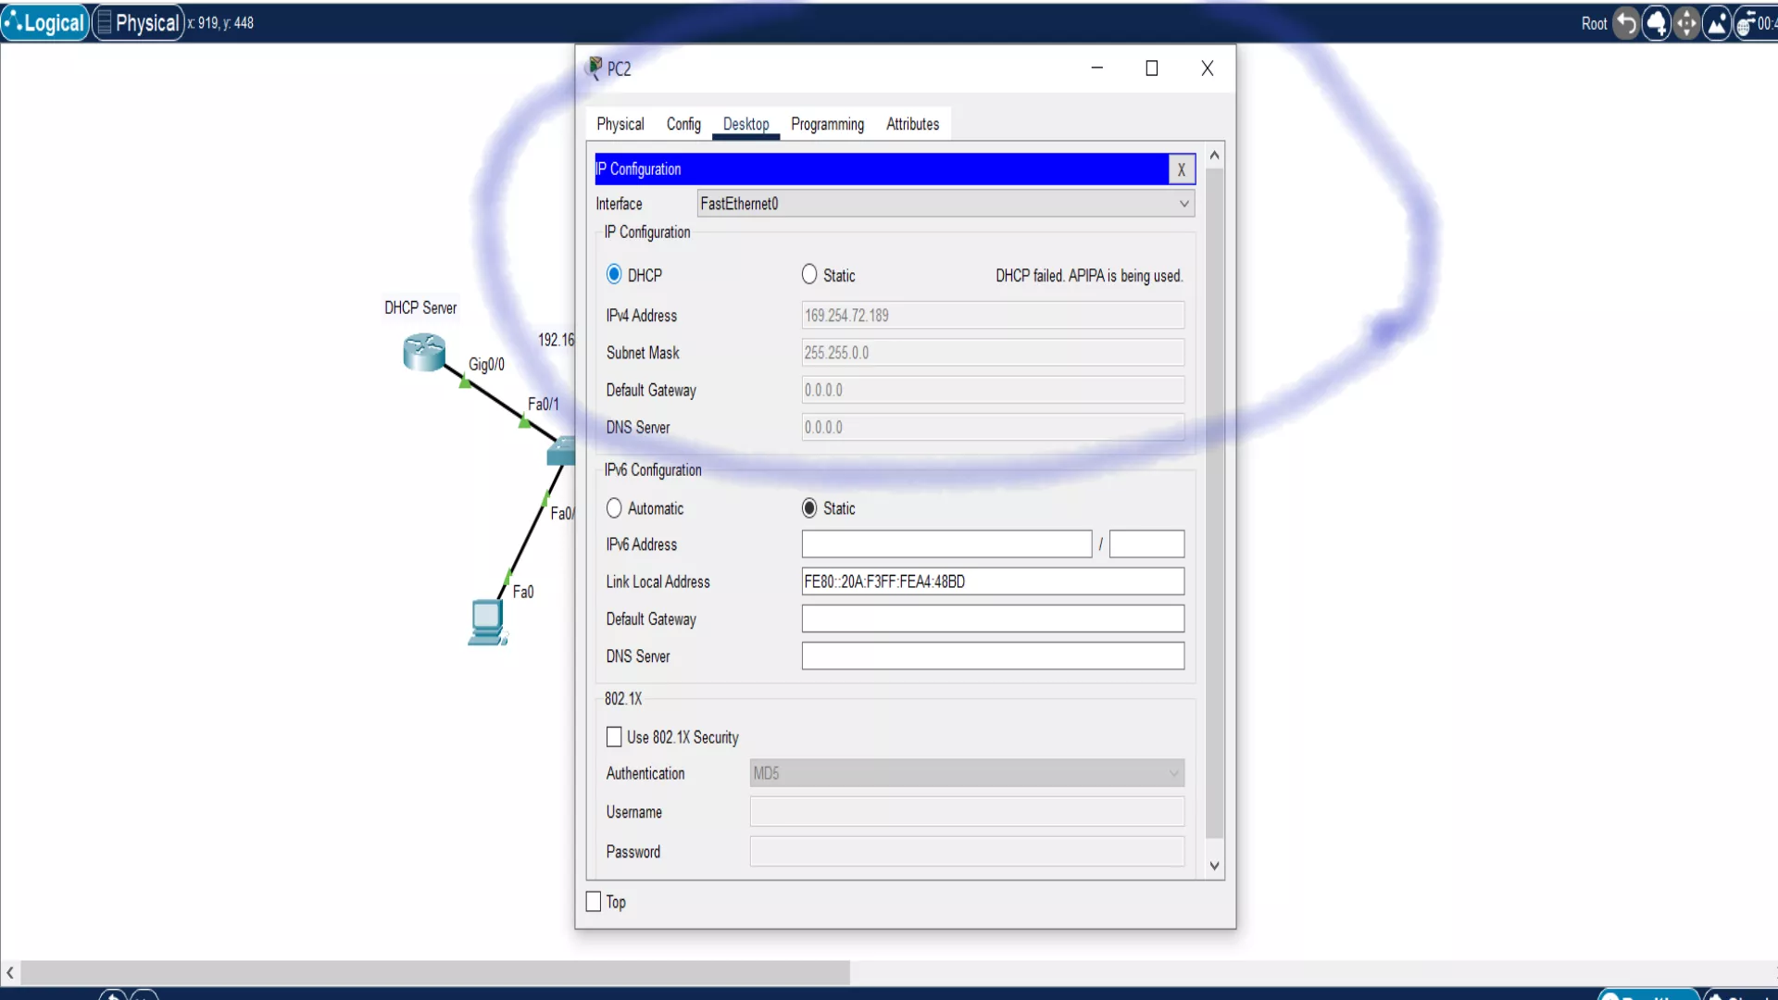
Task: Open the FastEthernet0 interface dropdown
Action: click(945, 204)
